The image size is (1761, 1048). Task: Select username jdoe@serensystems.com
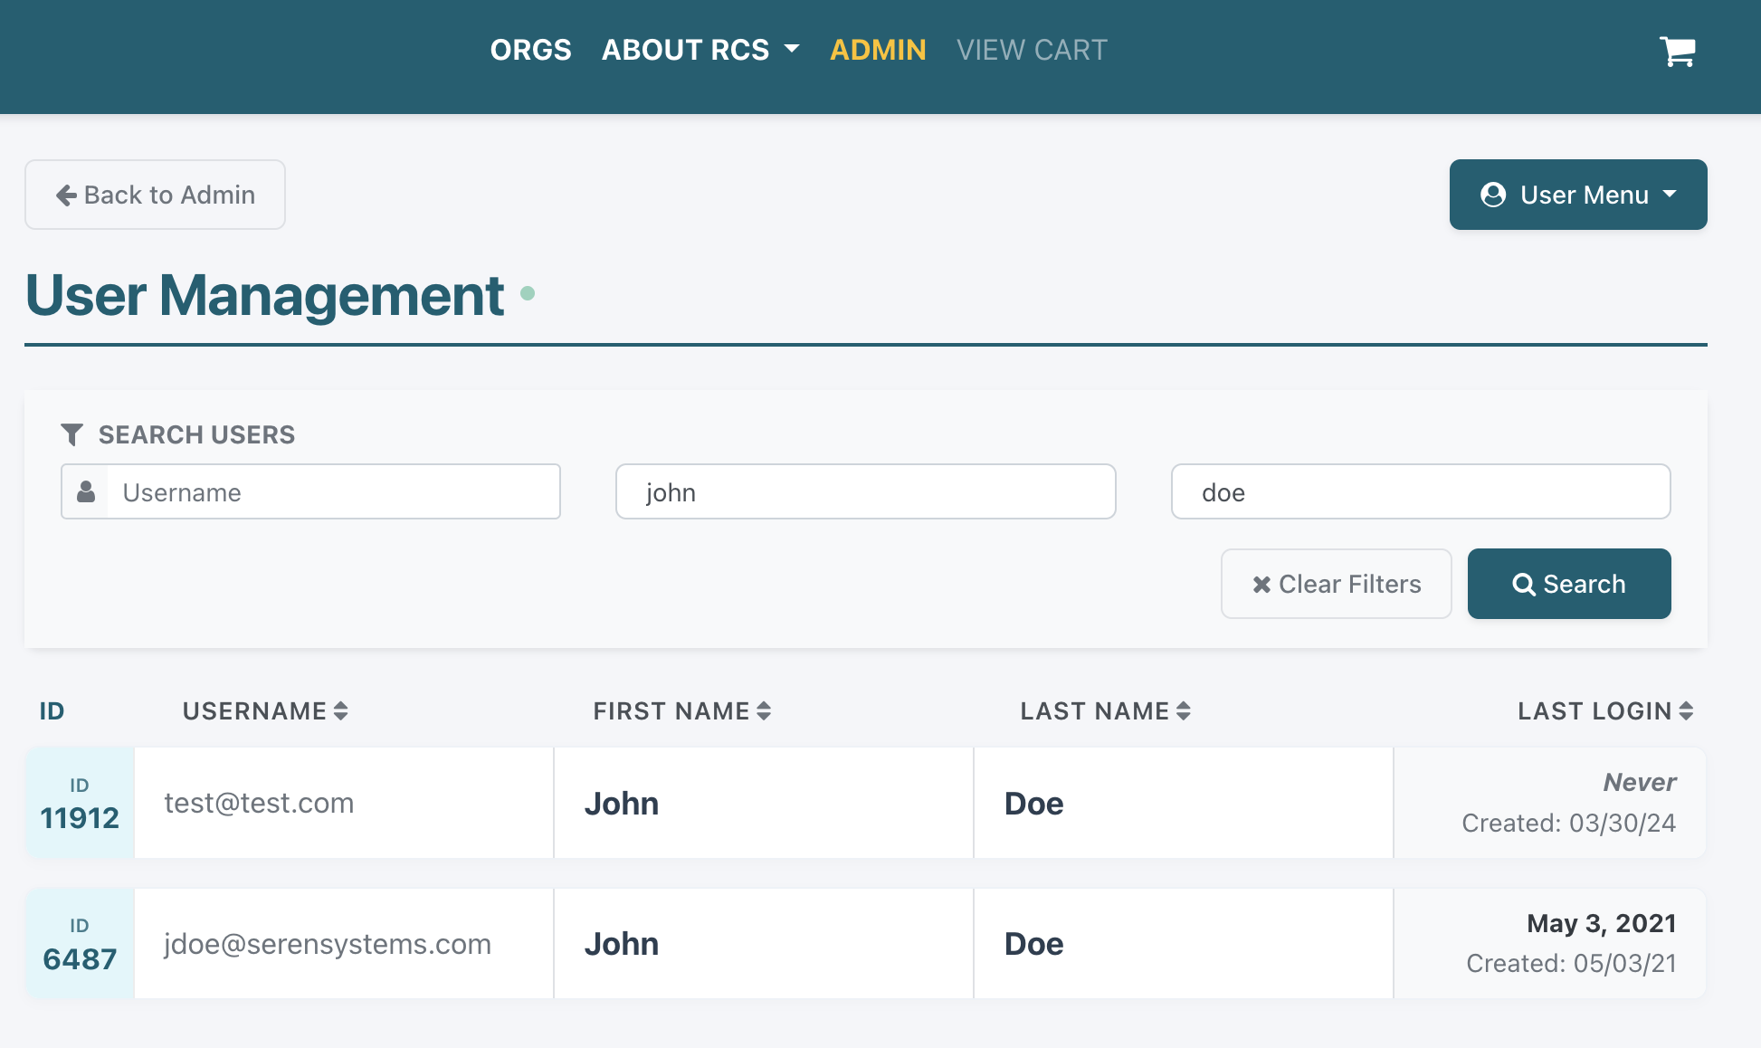(328, 944)
